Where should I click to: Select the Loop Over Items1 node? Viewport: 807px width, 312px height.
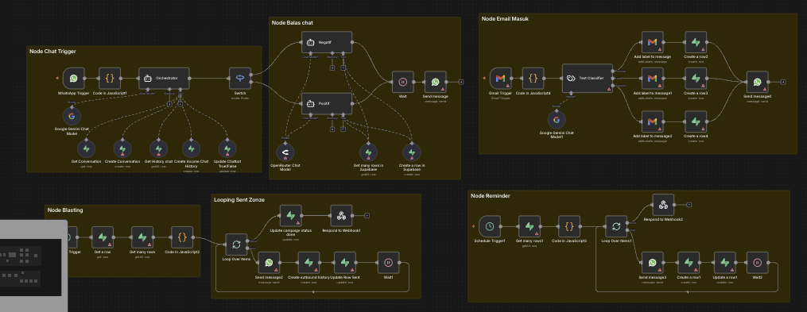click(616, 226)
